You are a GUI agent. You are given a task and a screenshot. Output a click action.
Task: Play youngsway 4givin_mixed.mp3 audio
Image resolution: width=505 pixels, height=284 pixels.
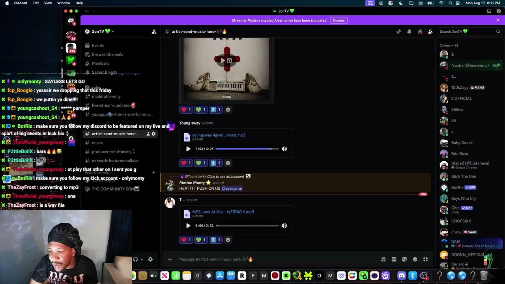tap(188, 149)
